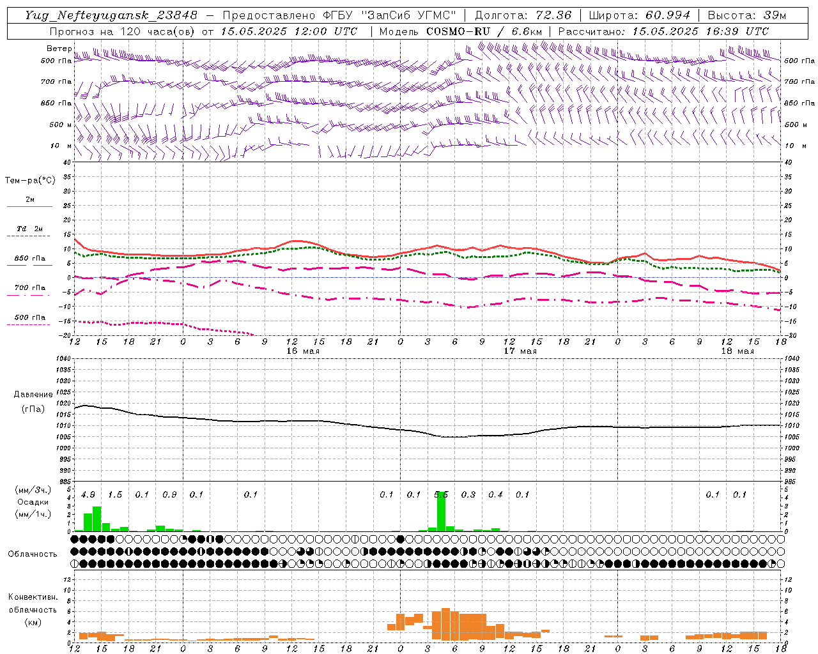
Task: Click the station title Yug_Nefteyugansk_23848
Action: pos(111,15)
